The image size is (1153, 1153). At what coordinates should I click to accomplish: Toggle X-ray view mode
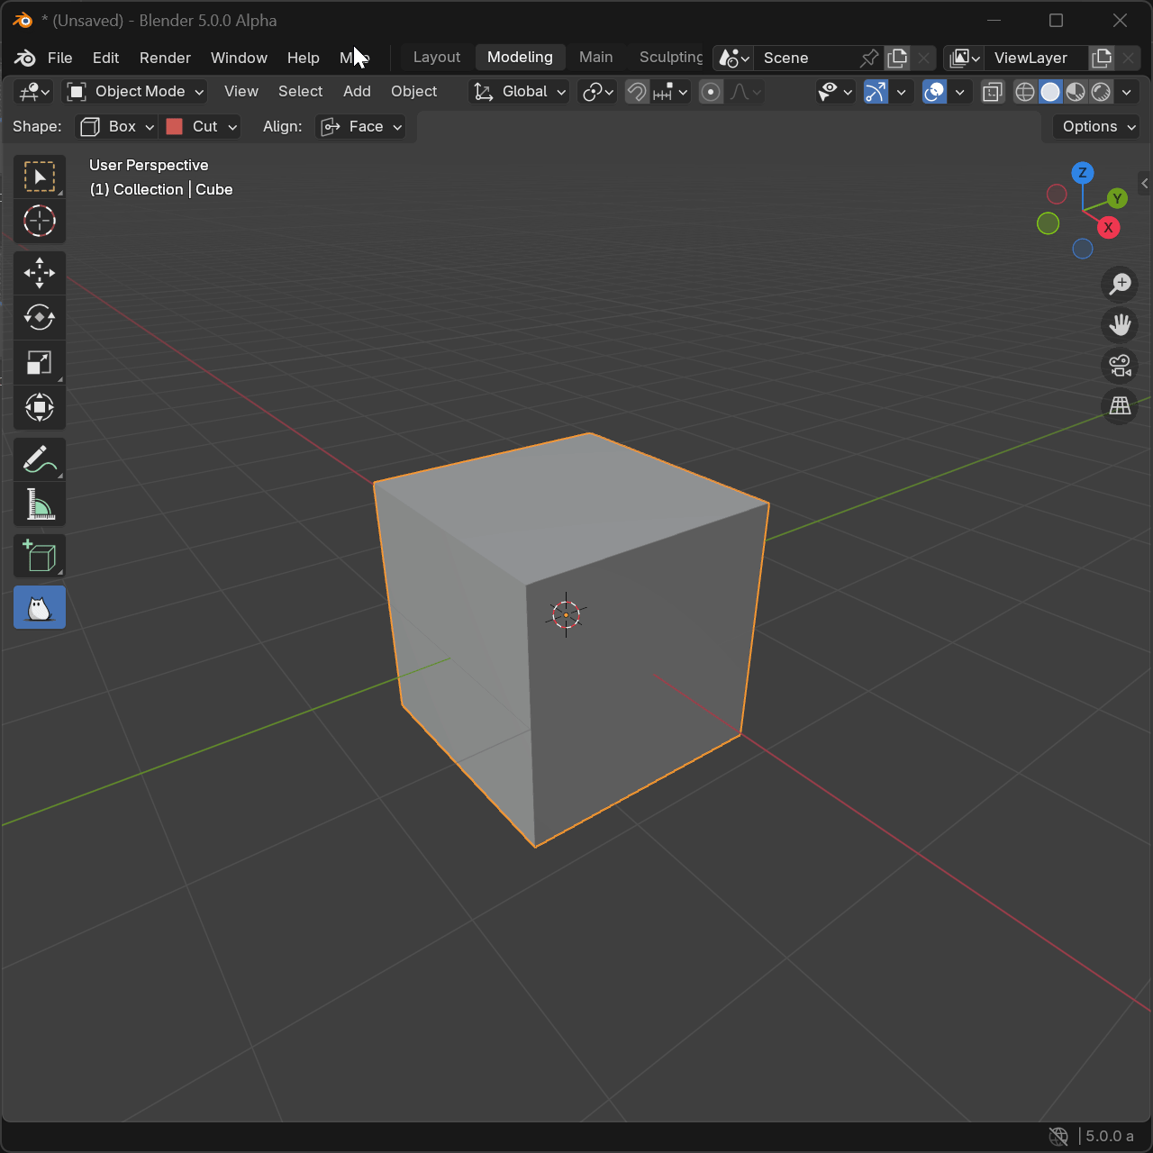(x=992, y=92)
